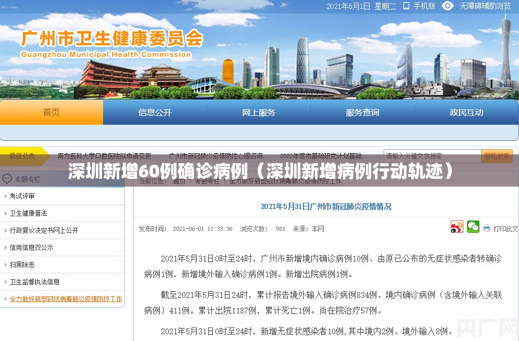Click the 无障碍辅助浏览 link
This screenshot has height=341, width=519.
[485, 6]
